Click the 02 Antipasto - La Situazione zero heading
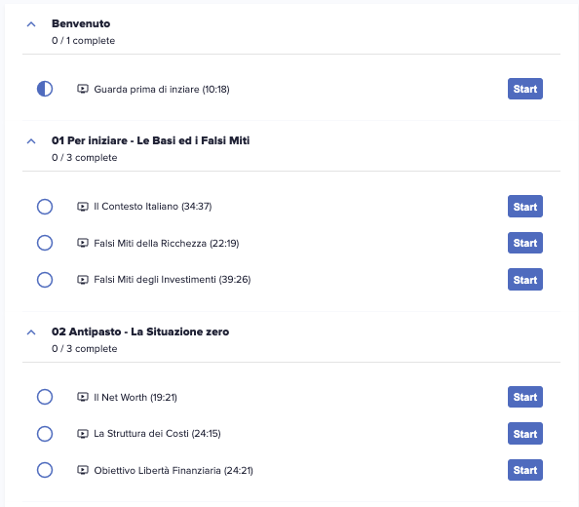The width and height of the screenshot is (579, 507). (x=140, y=331)
